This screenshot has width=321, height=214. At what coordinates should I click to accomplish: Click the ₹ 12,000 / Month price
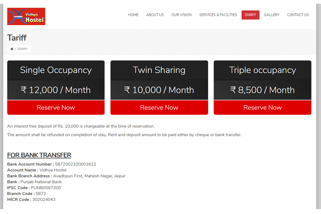[56, 90]
